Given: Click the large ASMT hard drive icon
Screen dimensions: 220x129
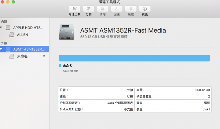Looking at the screenshot, I should pyautogui.click(x=67, y=32).
